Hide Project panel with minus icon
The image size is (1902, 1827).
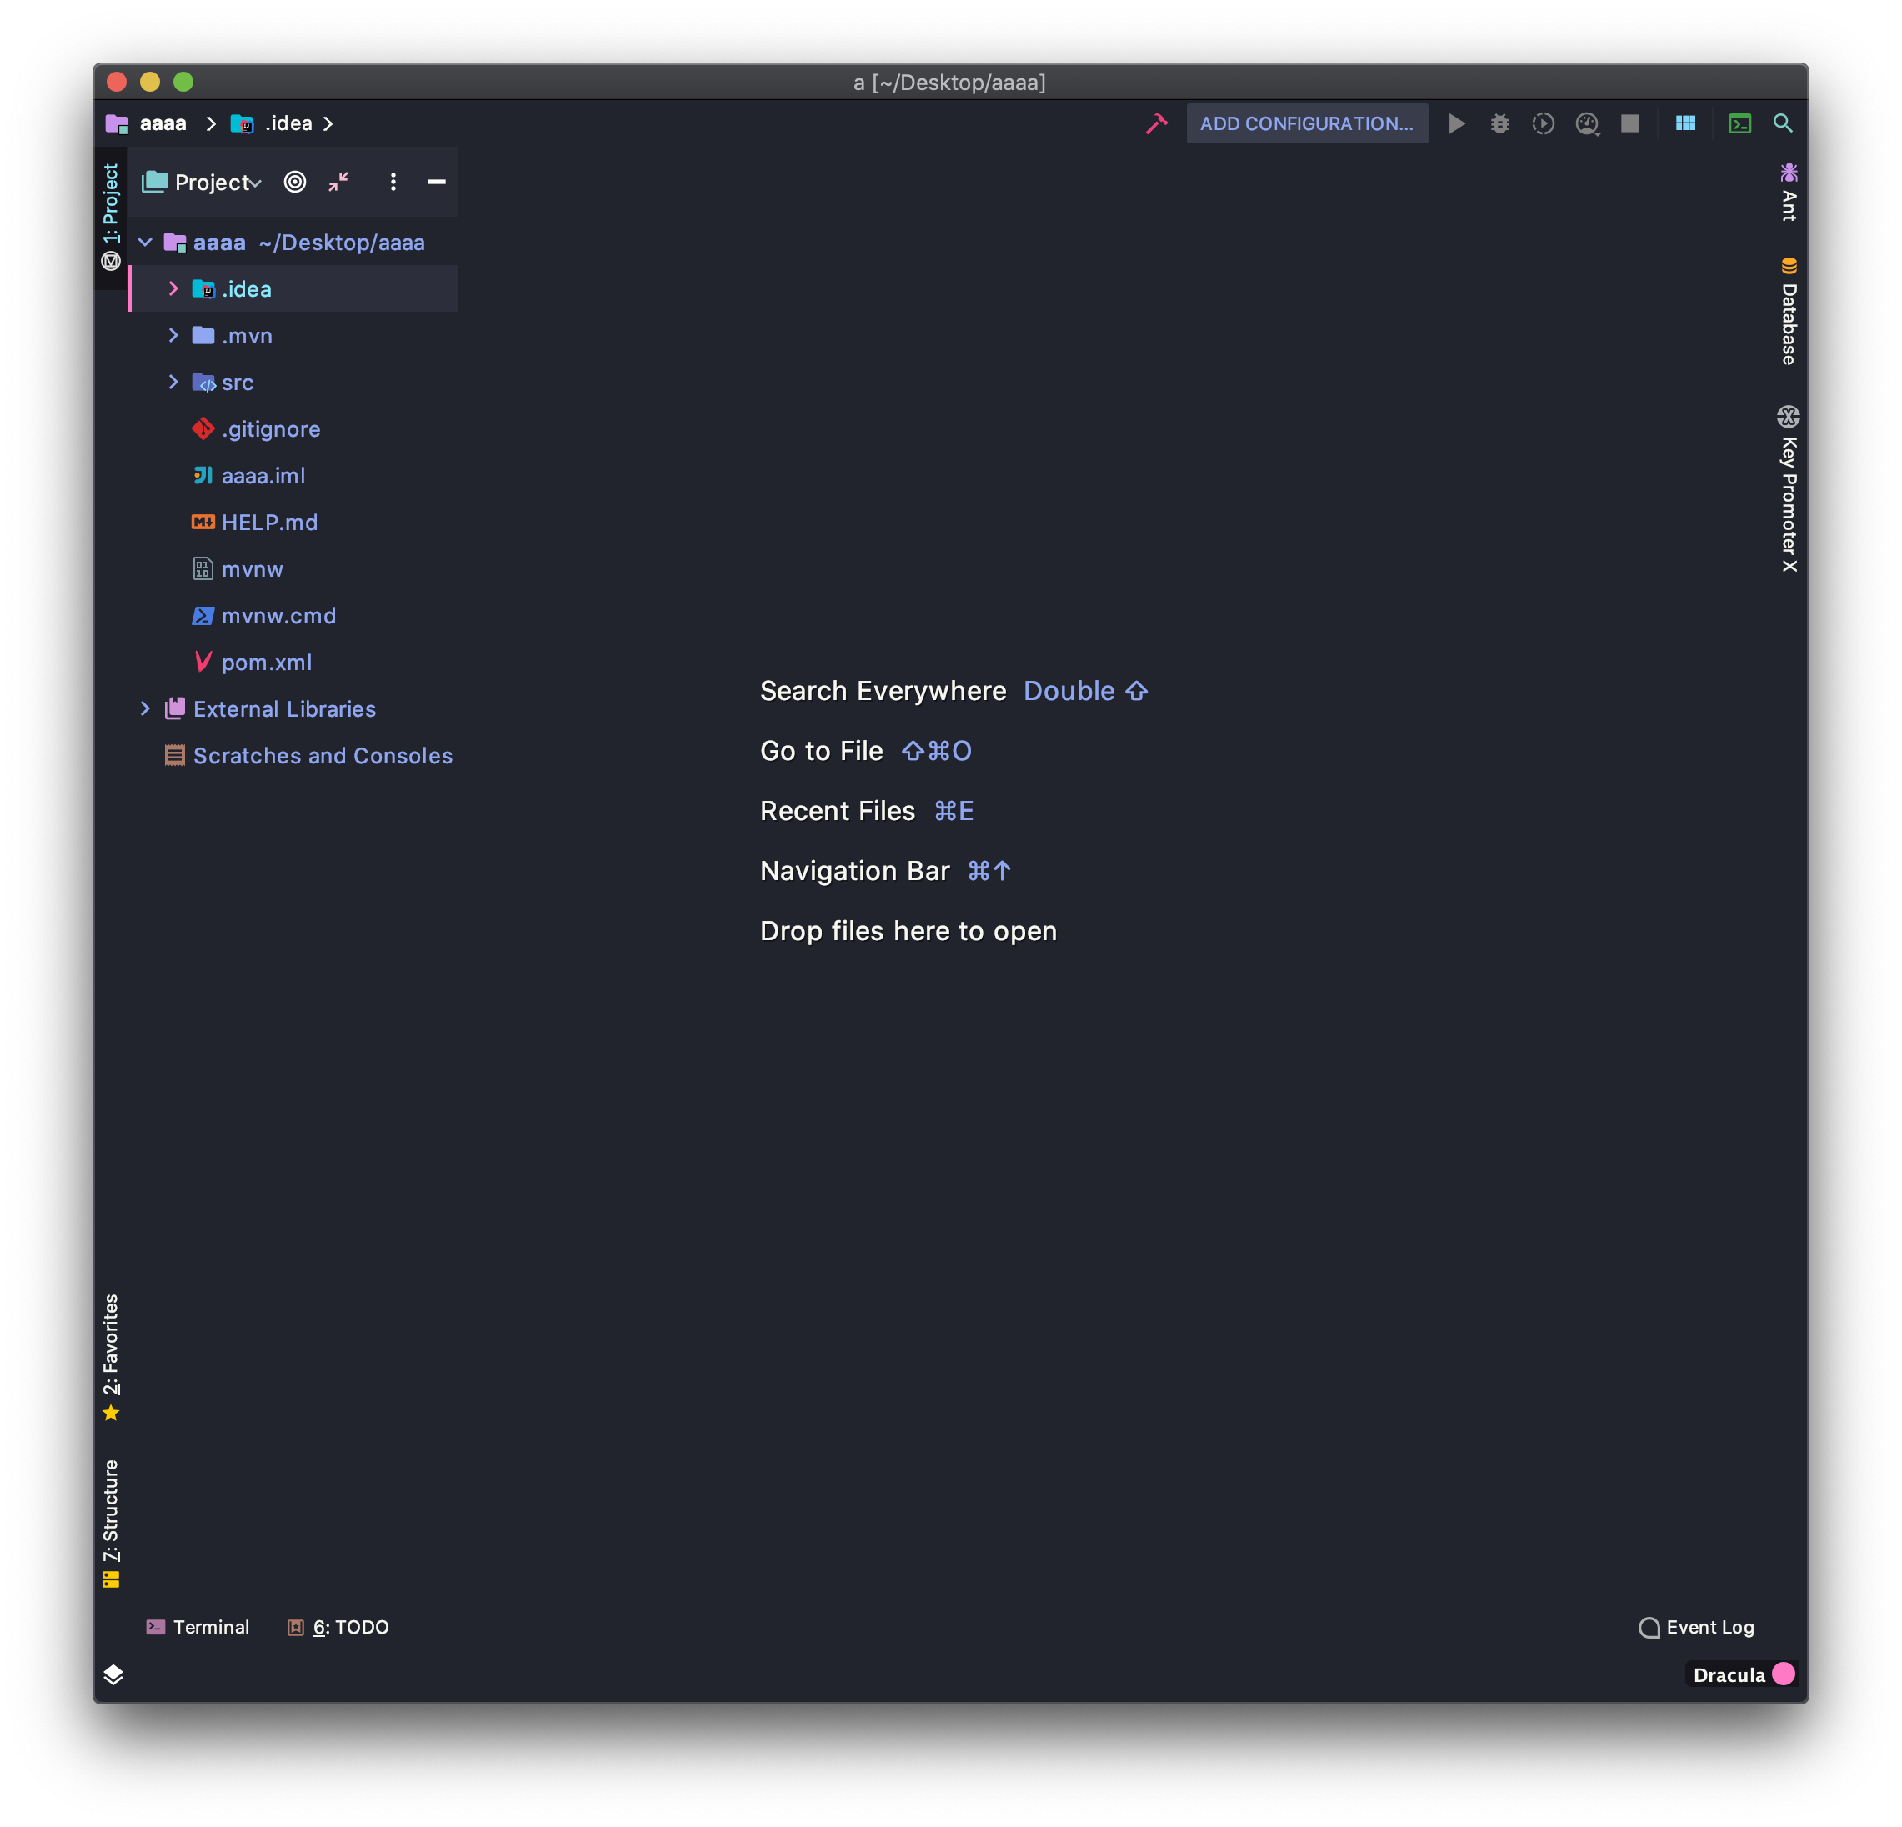(437, 182)
